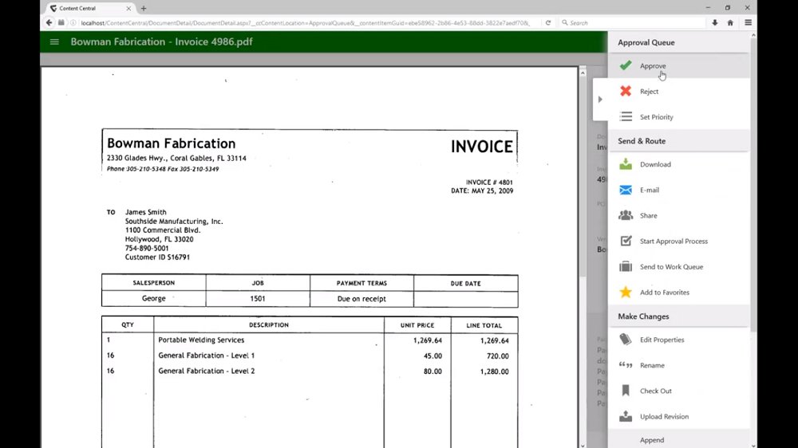
Task: Click the blue E-mail envelope icon
Action: (x=626, y=190)
